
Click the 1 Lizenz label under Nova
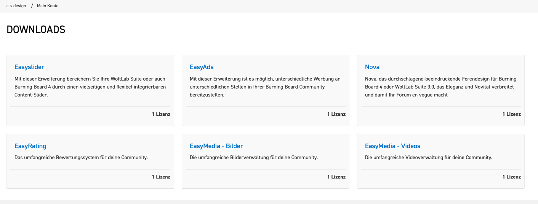512,114
